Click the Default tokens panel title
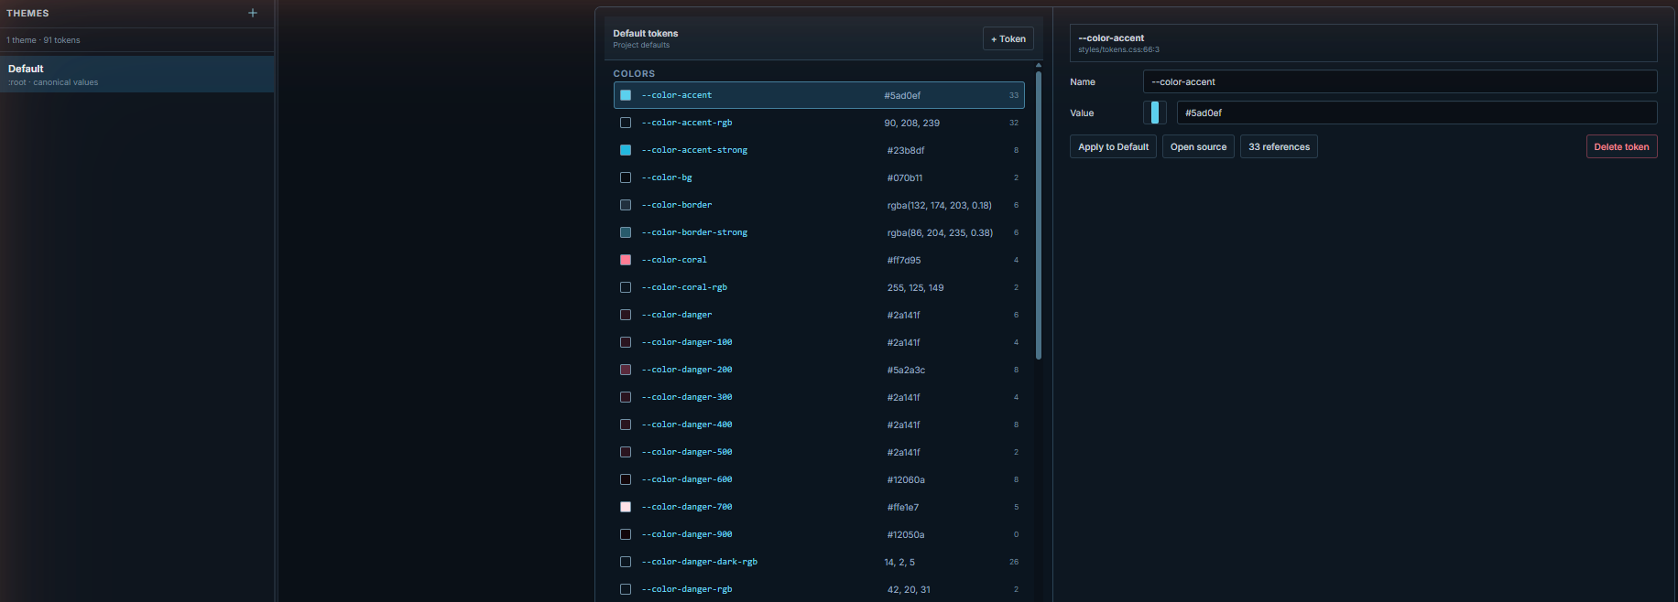Screen dimensions: 1678x602 click(646, 33)
